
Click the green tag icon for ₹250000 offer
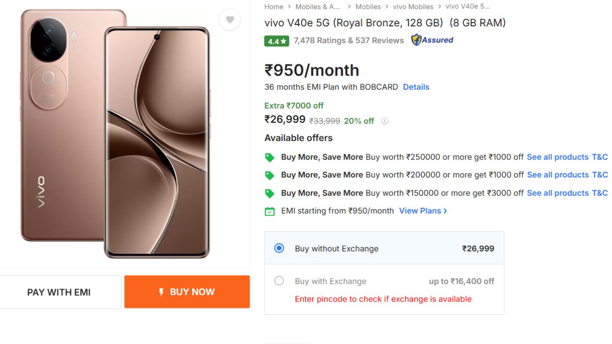pyautogui.click(x=270, y=157)
